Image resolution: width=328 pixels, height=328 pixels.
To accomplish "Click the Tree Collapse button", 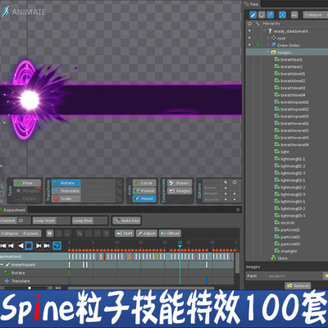I will (x=314, y=15).
